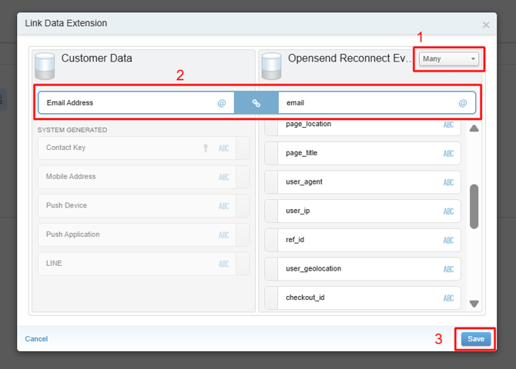
Task: Select the ref_id field
Action: coord(354,240)
